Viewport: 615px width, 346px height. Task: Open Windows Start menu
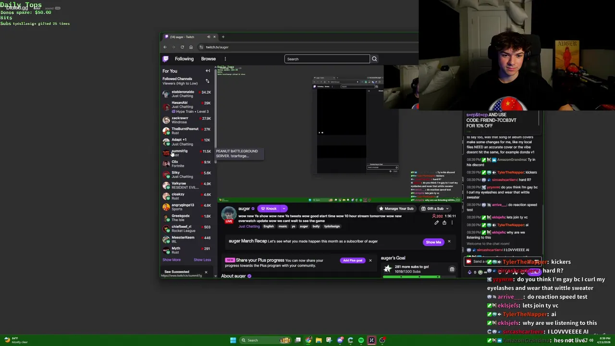click(x=233, y=340)
